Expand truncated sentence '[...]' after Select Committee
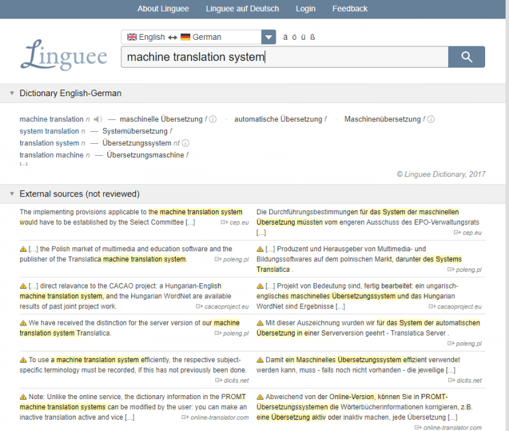 [190, 223]
